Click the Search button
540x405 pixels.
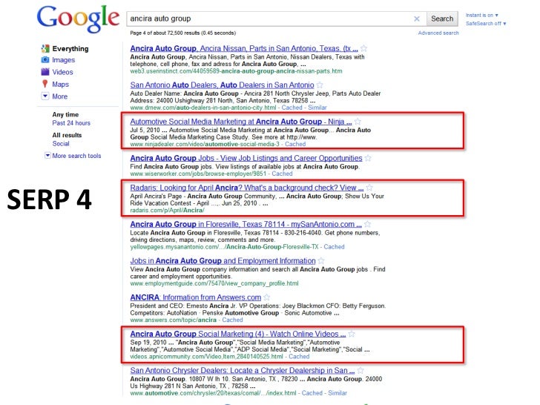(442, 19)
